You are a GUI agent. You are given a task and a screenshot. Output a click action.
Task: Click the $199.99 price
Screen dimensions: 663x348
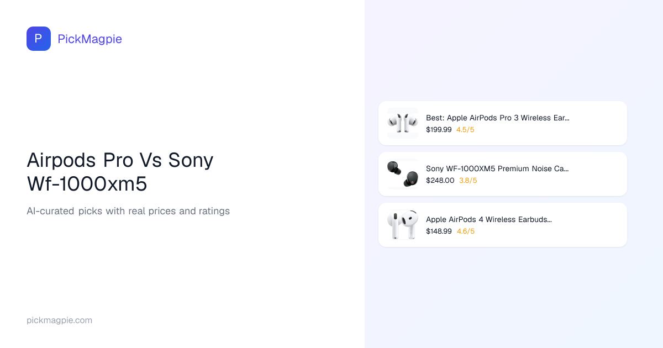[x=439, y=130]
